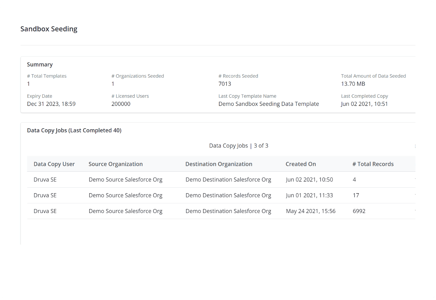Click the Demo Sandbox Seeding Data Template name

[268, 104]
